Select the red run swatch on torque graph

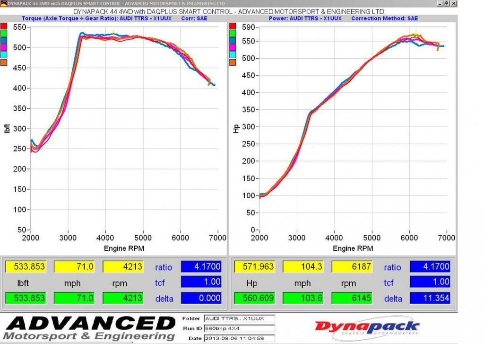[4, 26]
